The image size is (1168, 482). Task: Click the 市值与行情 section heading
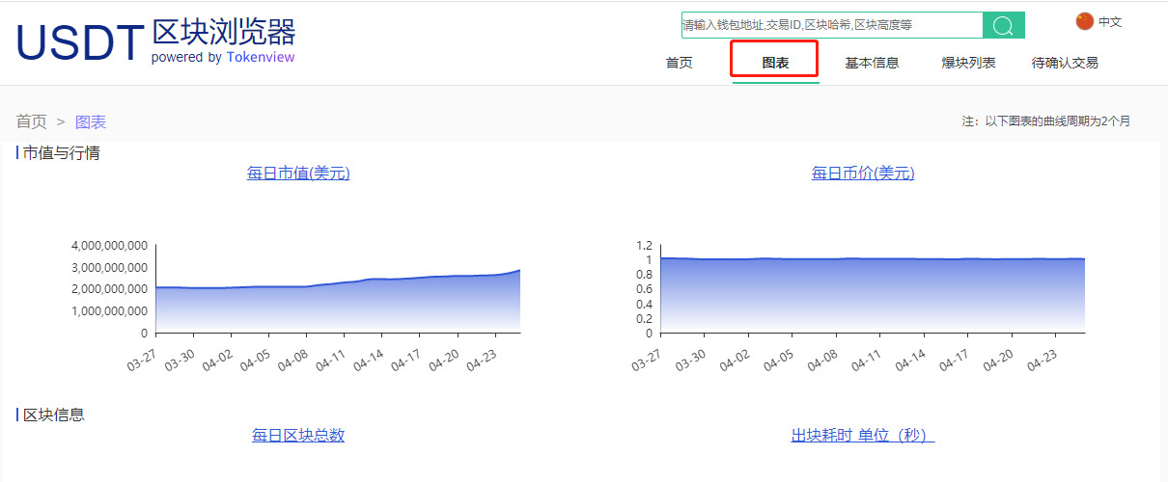(x=61, y=152)
